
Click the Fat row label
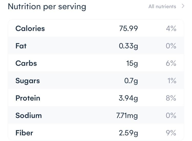[x=21, y=46]
